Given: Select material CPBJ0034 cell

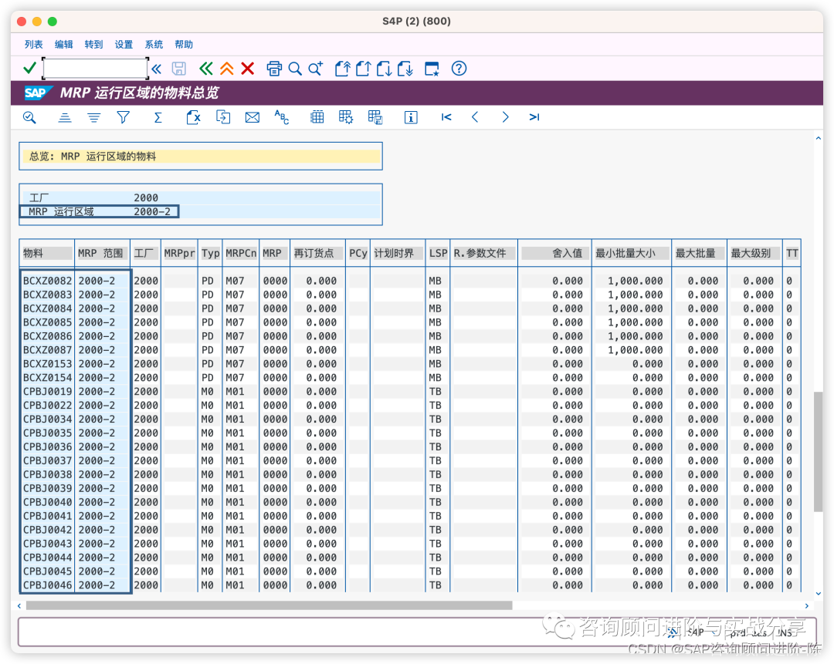Looking at the screenshot, I should (x=47, y=419).
